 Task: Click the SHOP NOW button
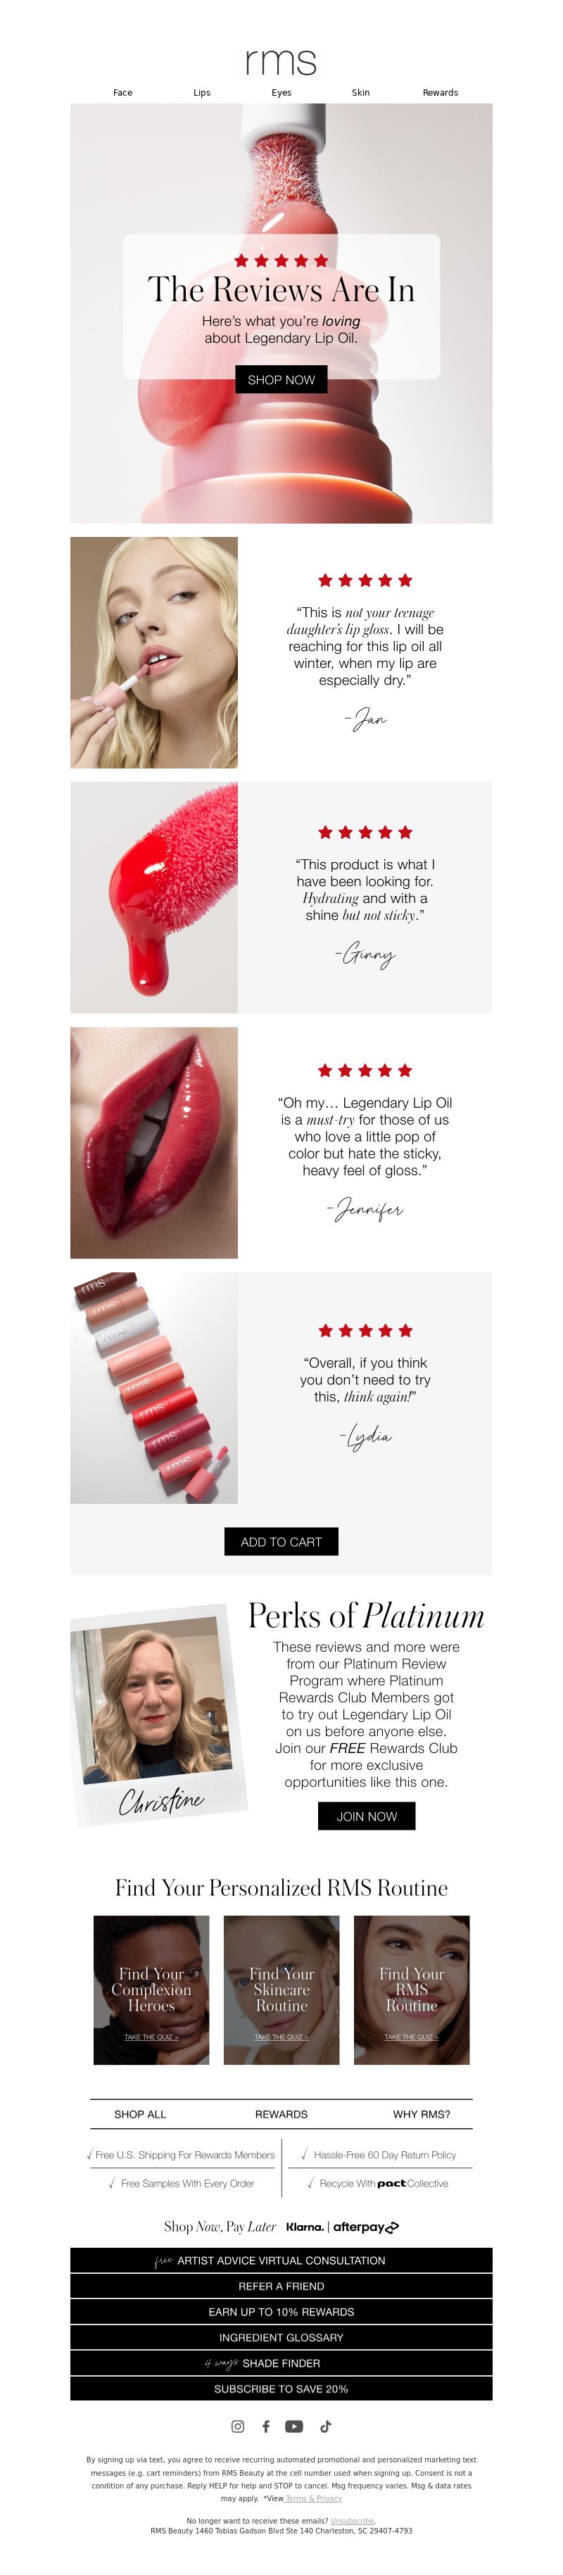tap(281, 380)
